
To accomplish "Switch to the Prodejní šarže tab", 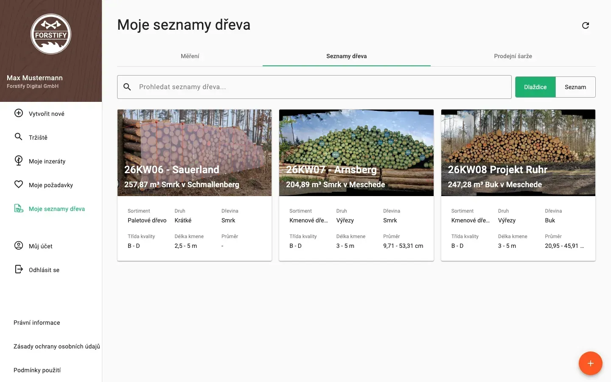I will [x=513, y=56].
